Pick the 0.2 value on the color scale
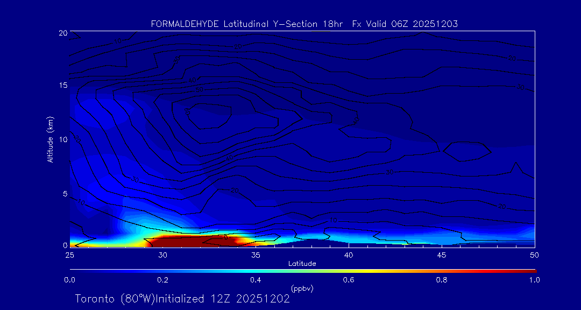The image size is (581, 310). (162, 280)
